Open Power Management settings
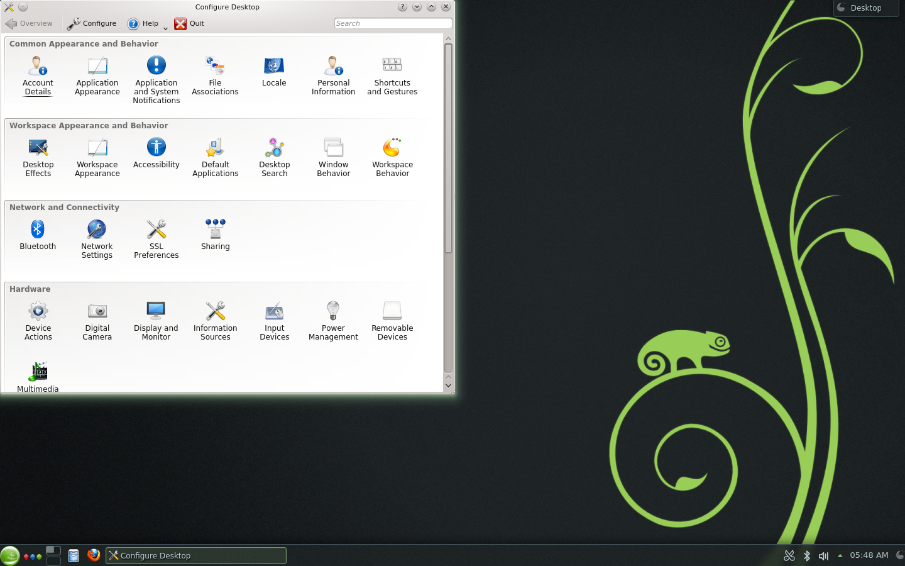Screen dimensions: 905x566 [x=333, y=321]
